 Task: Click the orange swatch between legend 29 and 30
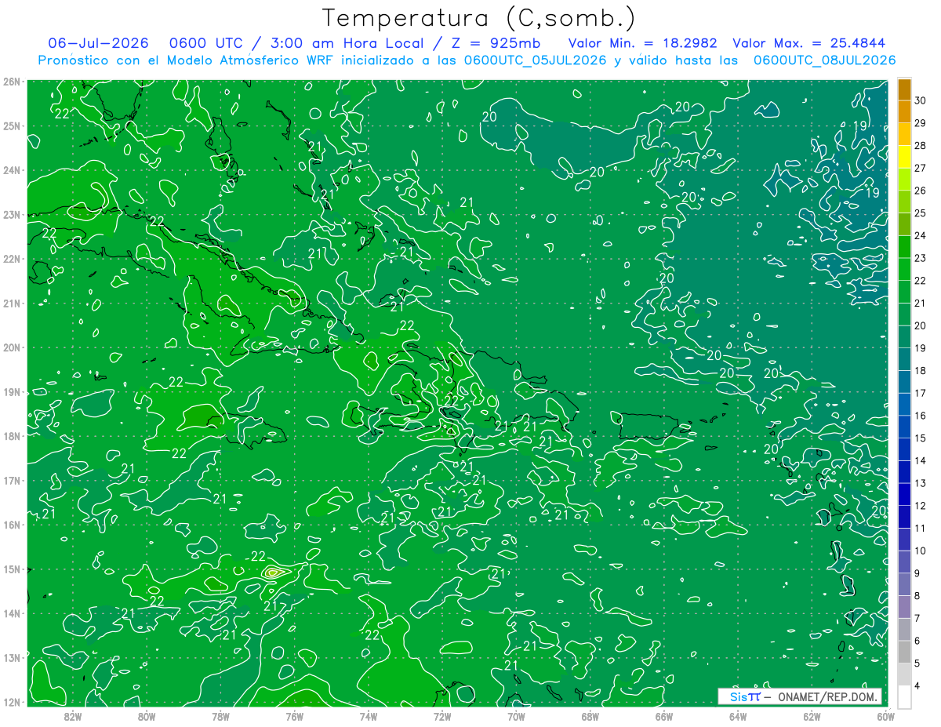904,112
